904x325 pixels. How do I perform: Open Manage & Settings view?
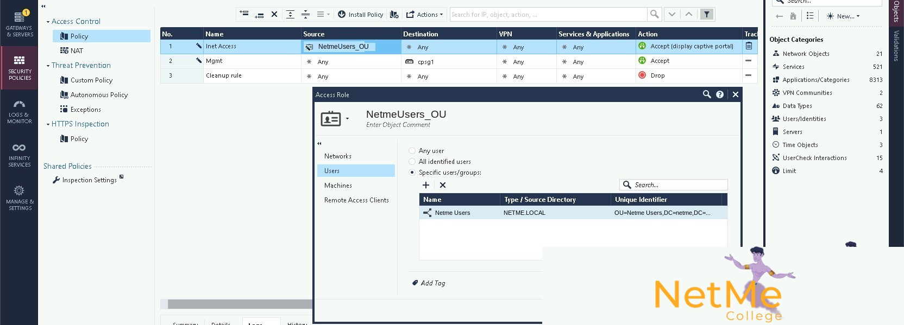click(19, 198)
